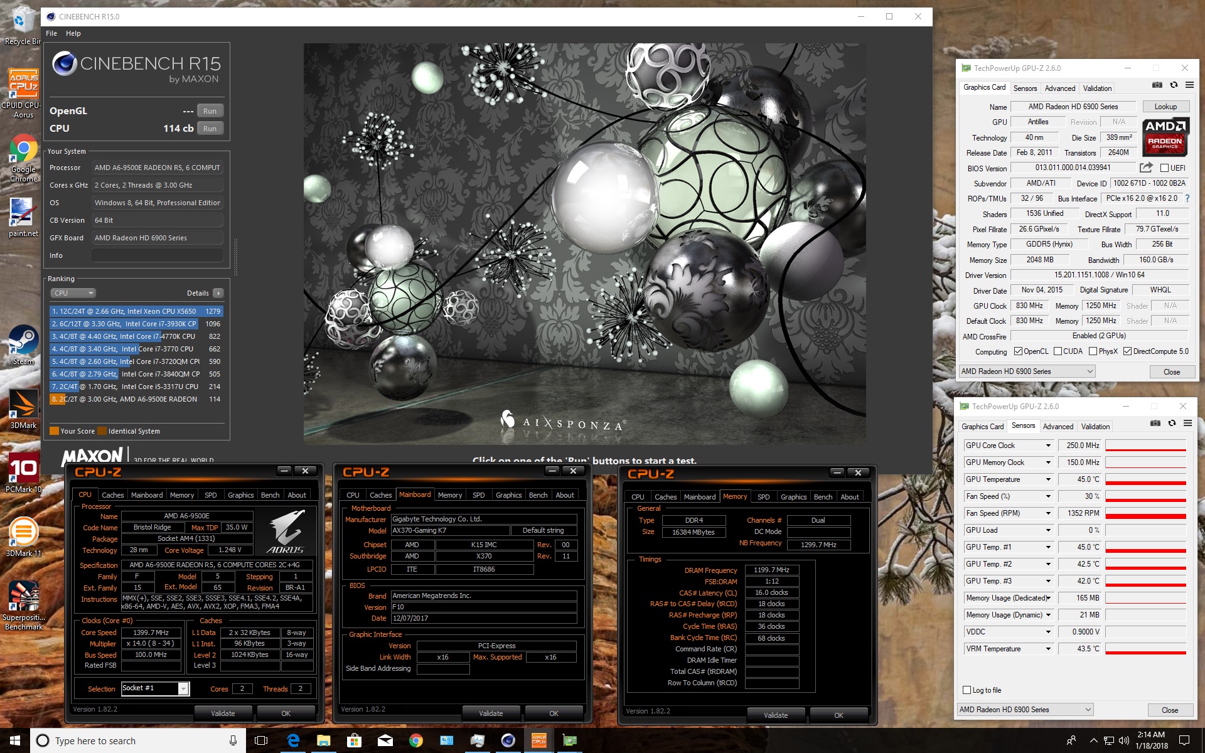Open GPU Temperature sensor dropdown
Image resolution: width=1205 pixels, height=753 pixels.
point(1047,479)
